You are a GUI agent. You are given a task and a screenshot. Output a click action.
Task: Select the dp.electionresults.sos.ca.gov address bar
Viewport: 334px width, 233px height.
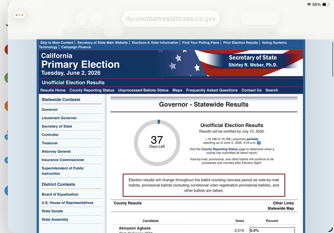[171, 19]
